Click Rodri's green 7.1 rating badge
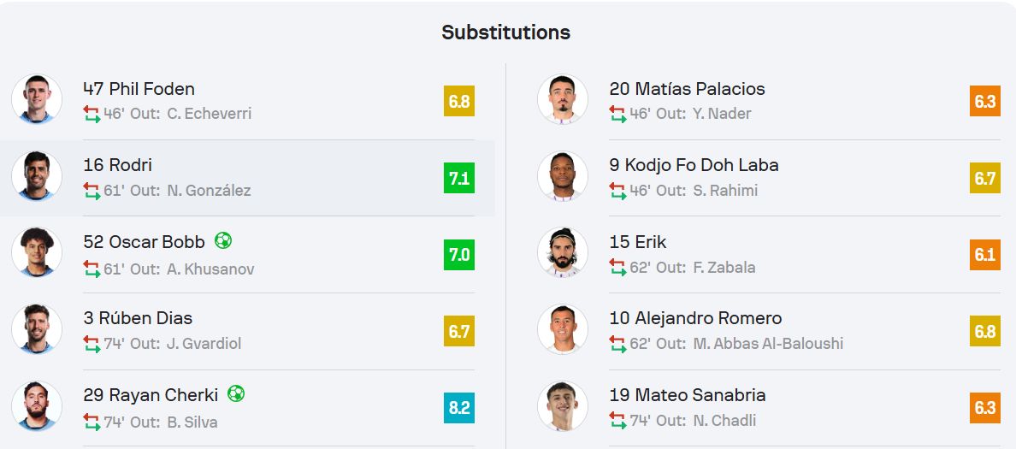 (459, 178)
